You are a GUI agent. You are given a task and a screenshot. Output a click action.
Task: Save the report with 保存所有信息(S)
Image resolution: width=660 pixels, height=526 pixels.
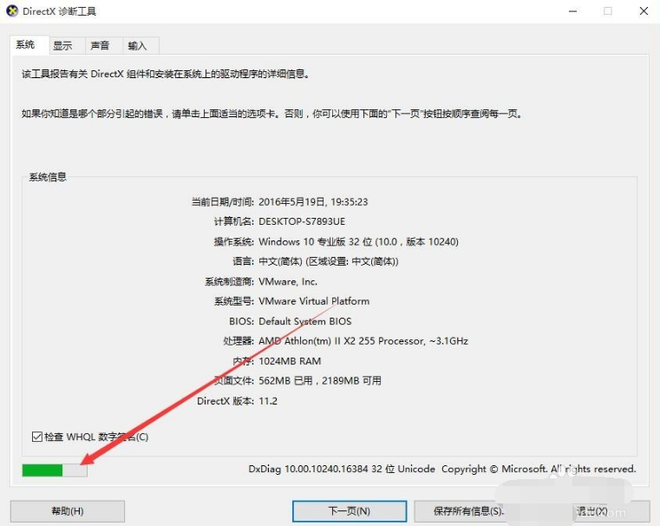469,511
